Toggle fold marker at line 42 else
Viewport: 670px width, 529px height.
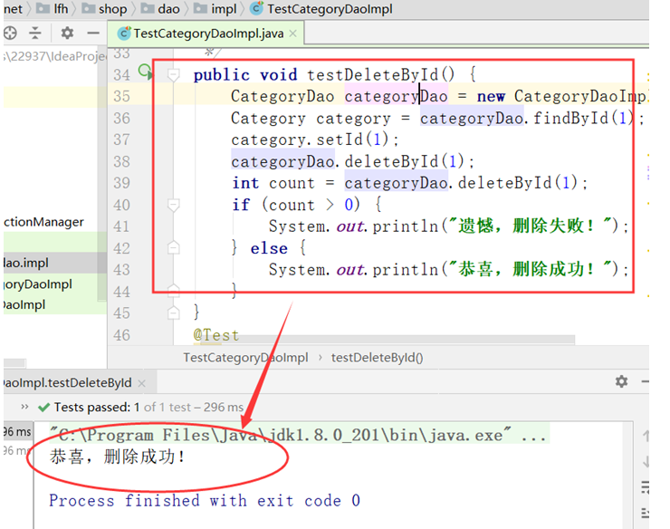coord(173,248)
